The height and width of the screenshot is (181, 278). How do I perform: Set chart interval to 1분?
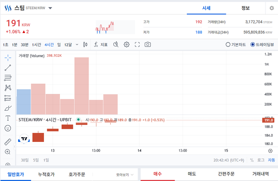pos(14,45)
